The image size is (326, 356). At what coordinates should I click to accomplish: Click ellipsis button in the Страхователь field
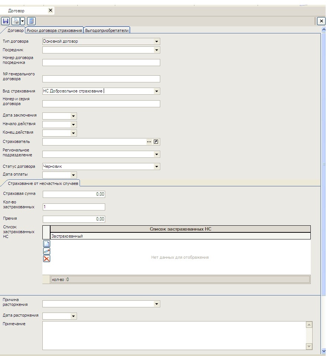(149, 142)
